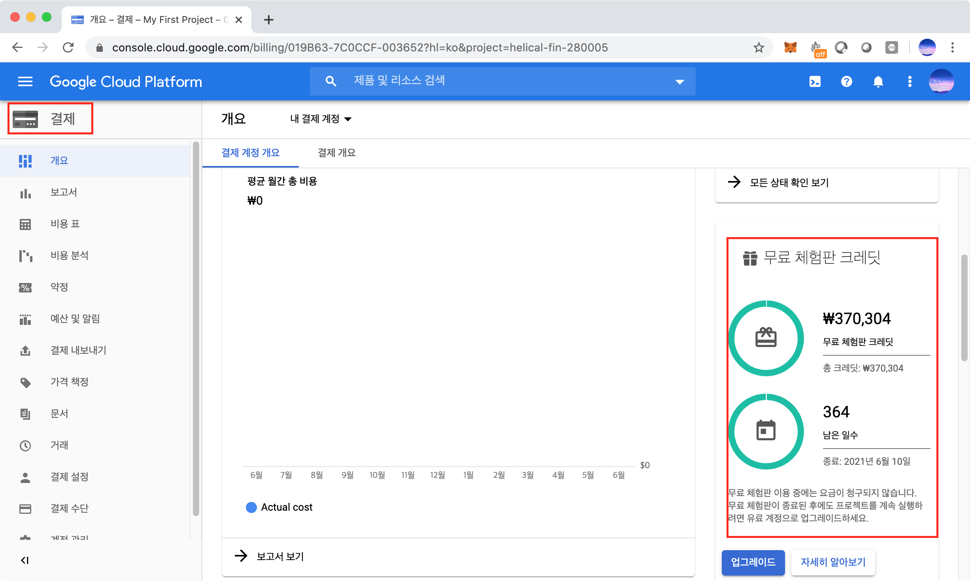This screenshot has width=970, height=581.
Task: Open 보고서 in the sidebar
Action: [63, 192]
